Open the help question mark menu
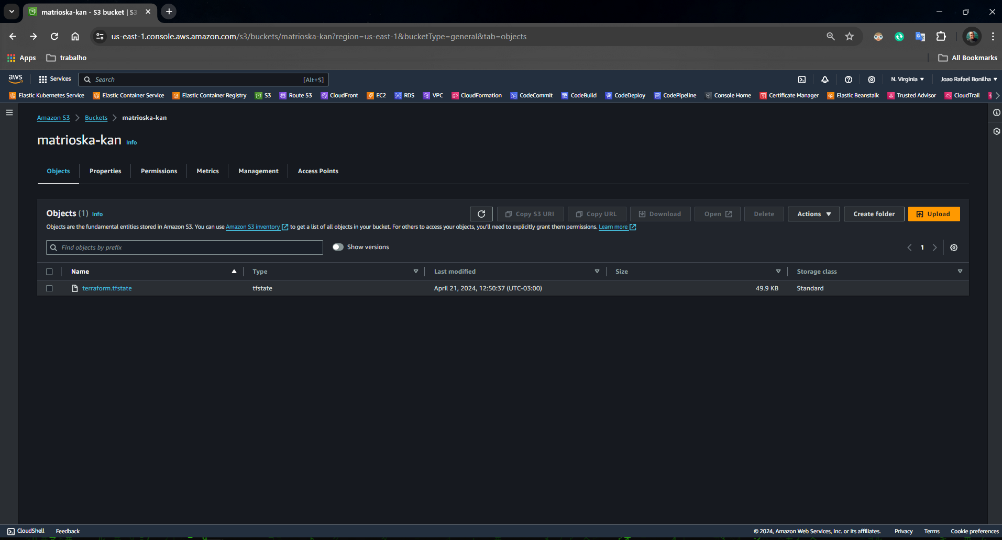The height and width of the screenshot is (540, 1002). pyautogui.click(x=849, y=80)
